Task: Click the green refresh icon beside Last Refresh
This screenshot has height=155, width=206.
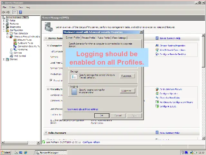Action: click(43, 142)
